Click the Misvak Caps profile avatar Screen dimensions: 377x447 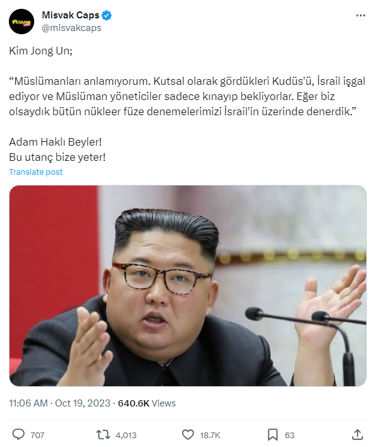[22, 22]
